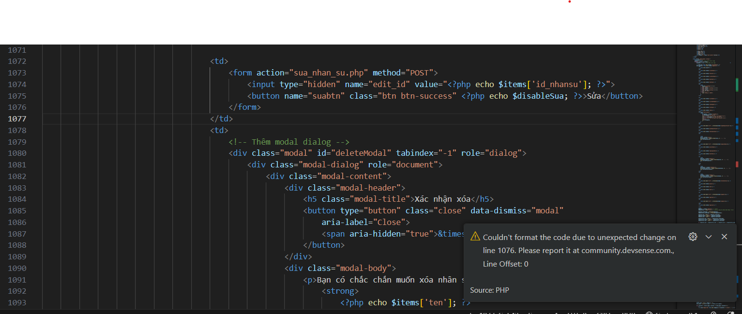Click line number 1077 in the gutter
The width and height of the screenshot is (742, 314).
pos(17,119)
